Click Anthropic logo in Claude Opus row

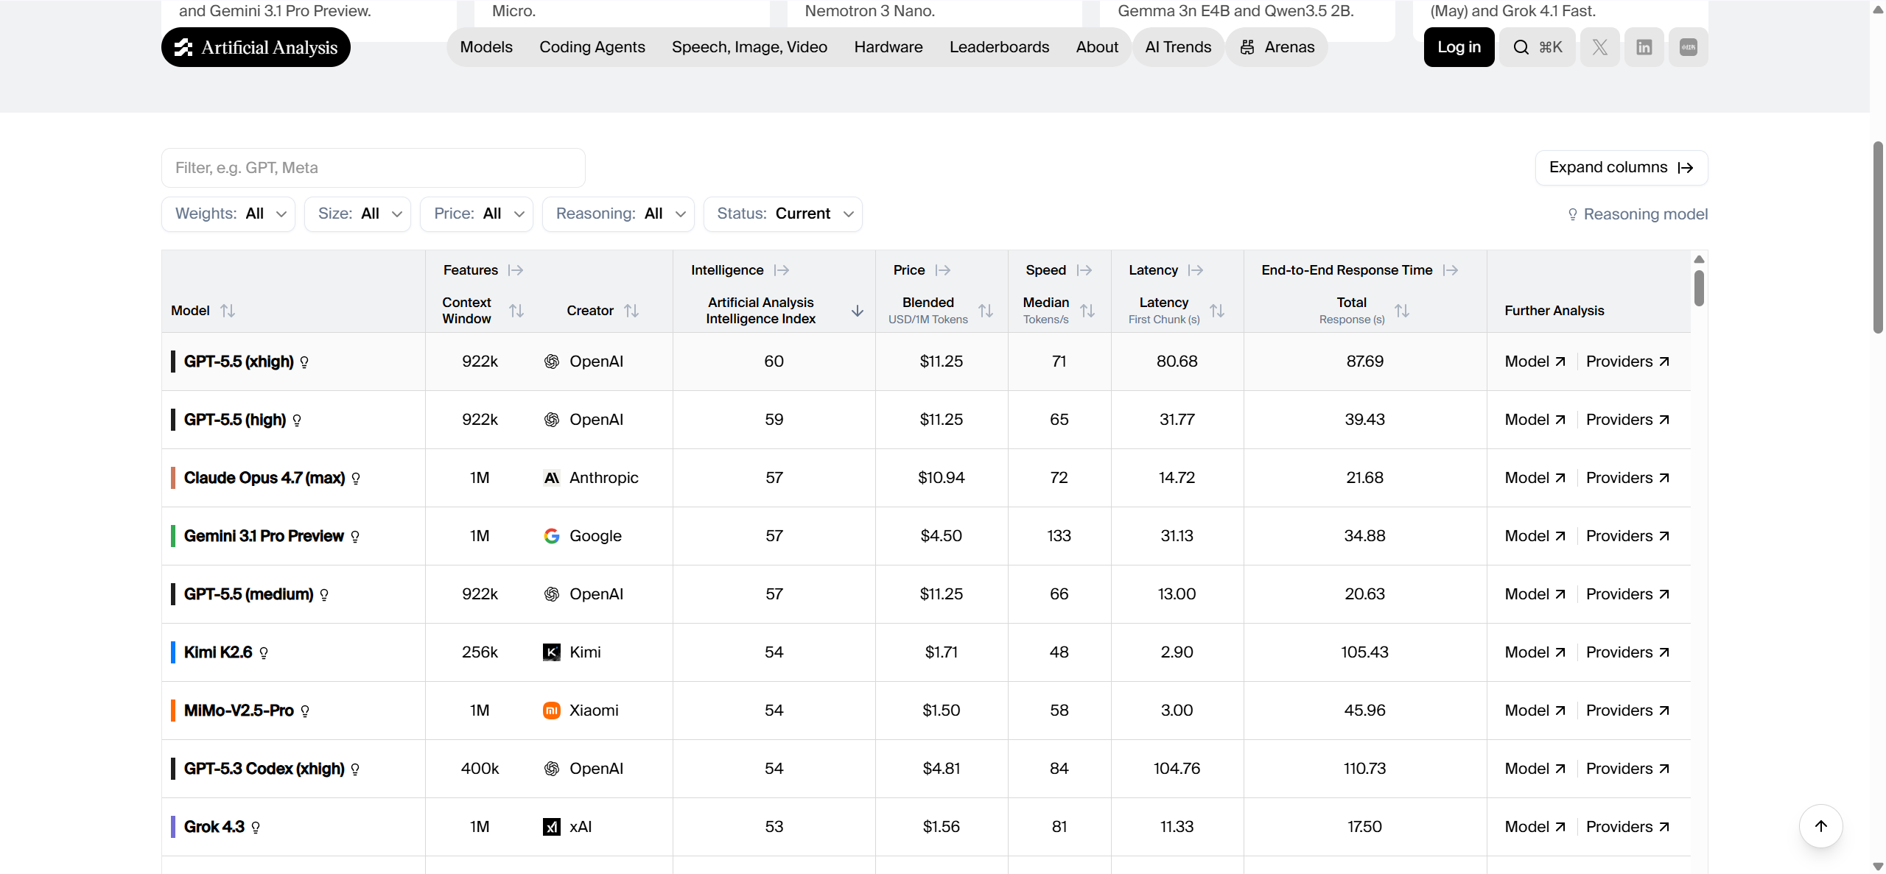point(552,478)
